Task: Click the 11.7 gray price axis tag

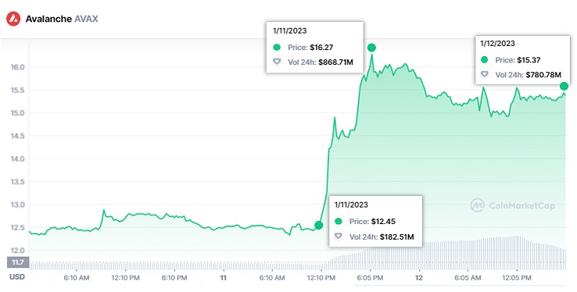Action: [x=18, y=262]
